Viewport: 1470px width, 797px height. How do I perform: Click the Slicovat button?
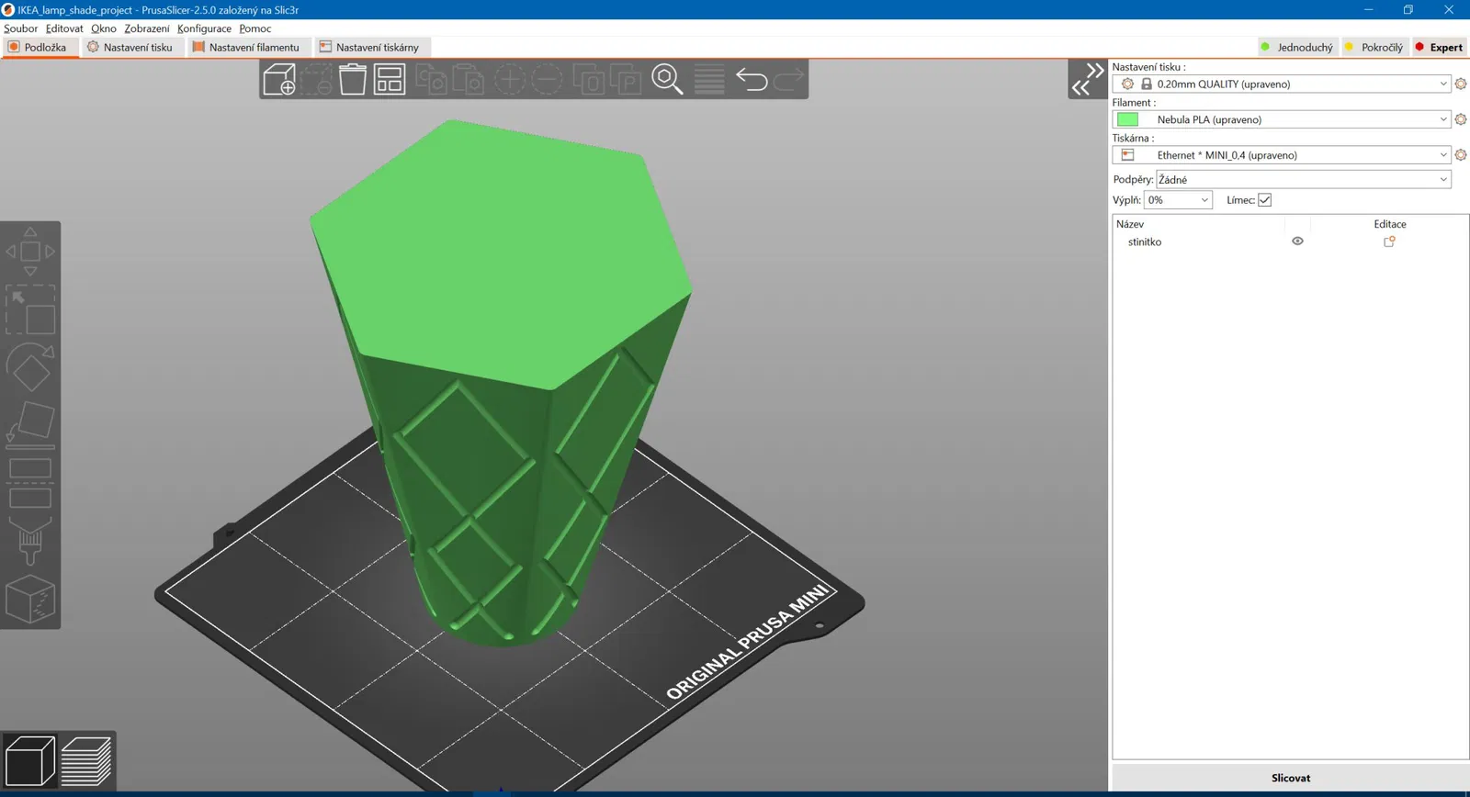(1290, 778)
